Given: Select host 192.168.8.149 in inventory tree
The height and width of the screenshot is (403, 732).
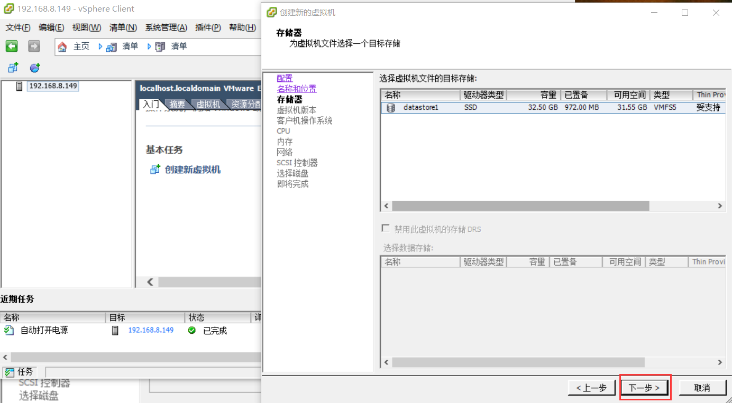Looking at the screenshot, I should (53, 86).
